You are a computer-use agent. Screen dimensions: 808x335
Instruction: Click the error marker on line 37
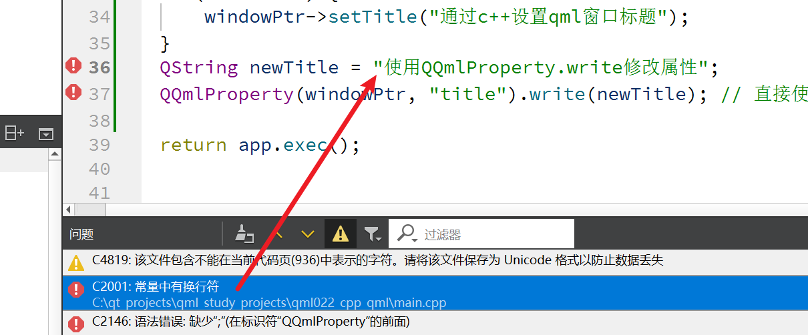(x=73, y=92)
